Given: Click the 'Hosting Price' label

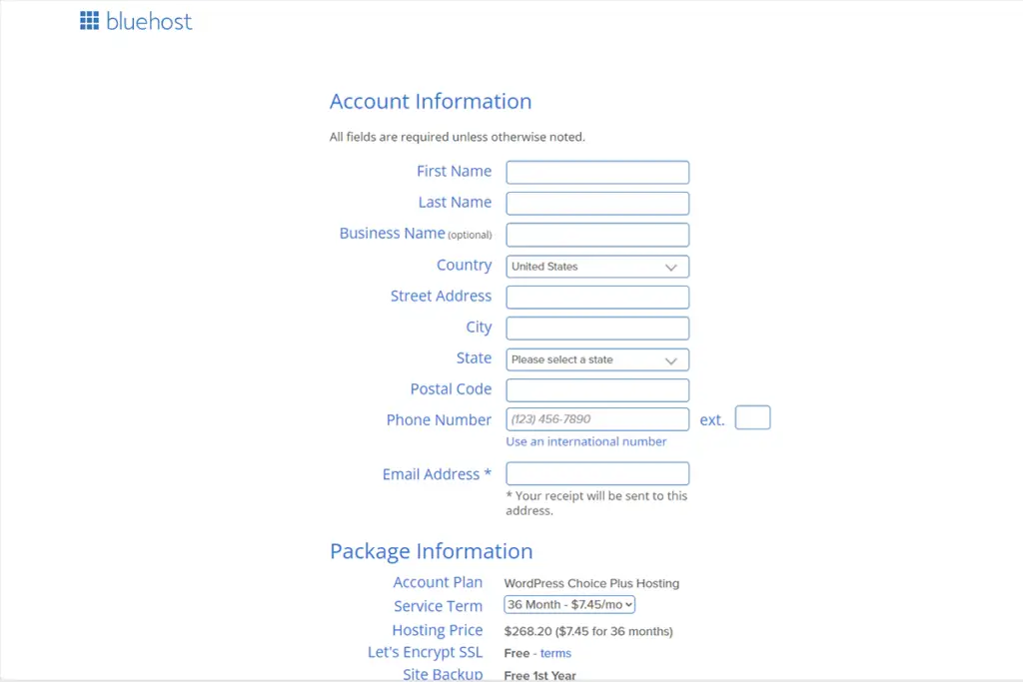Looking at the screenshot, I should 438,630.
